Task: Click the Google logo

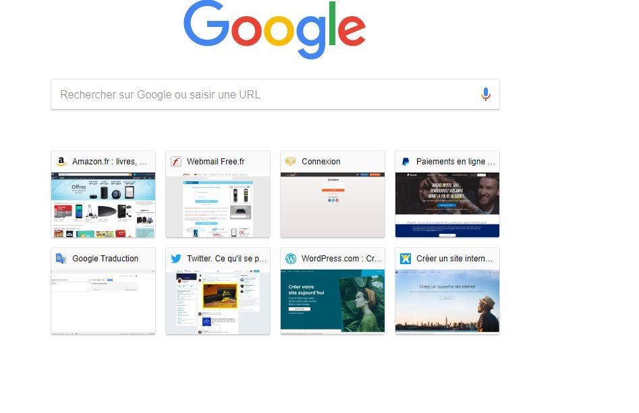Action: [274, 29]
